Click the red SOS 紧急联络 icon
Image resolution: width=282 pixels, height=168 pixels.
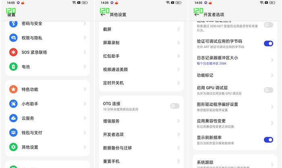pyautogui.click(x=14, y=52)
